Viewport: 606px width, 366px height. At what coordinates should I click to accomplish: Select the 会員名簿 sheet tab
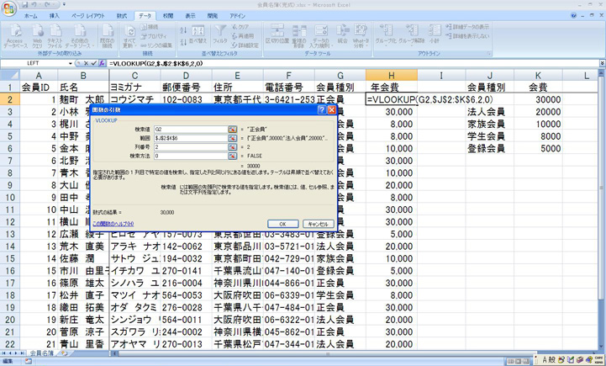point(42,353)
